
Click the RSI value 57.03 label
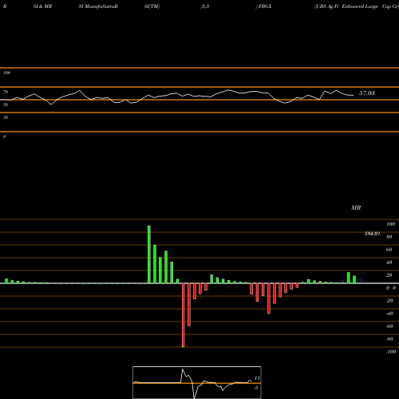367,93
